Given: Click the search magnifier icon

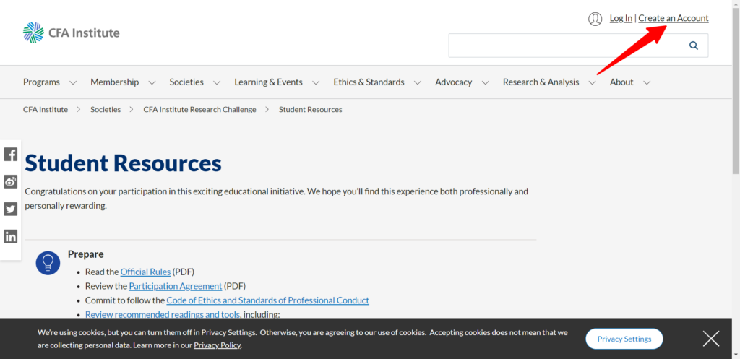Looking at the screenshot, I should click(x=694, y=46).
